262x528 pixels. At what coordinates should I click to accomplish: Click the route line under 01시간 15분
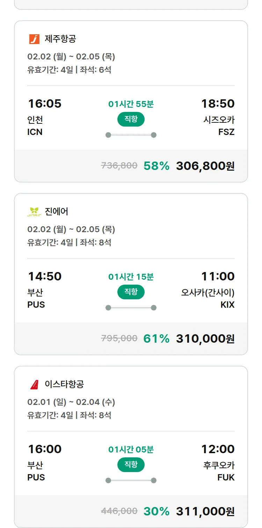point(131,308)
